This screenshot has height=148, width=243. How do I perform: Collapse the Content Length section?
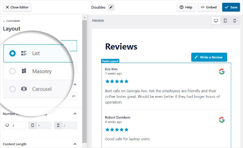pyautogui.click(x=75, y=144)
